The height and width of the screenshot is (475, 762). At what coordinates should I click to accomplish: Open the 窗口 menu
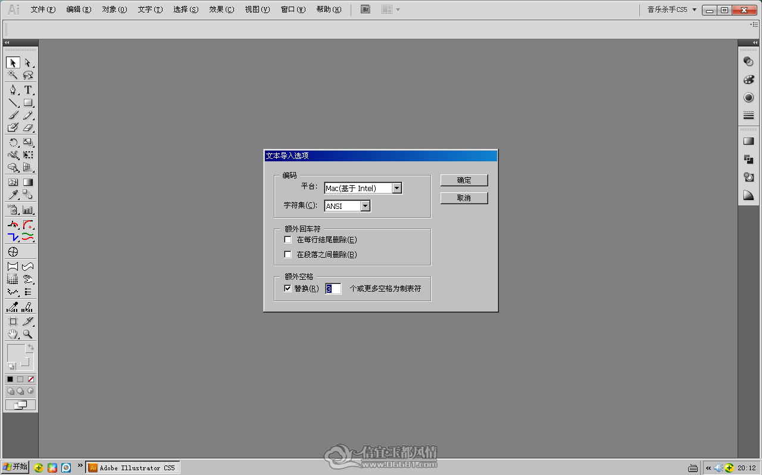pos(293,10)
